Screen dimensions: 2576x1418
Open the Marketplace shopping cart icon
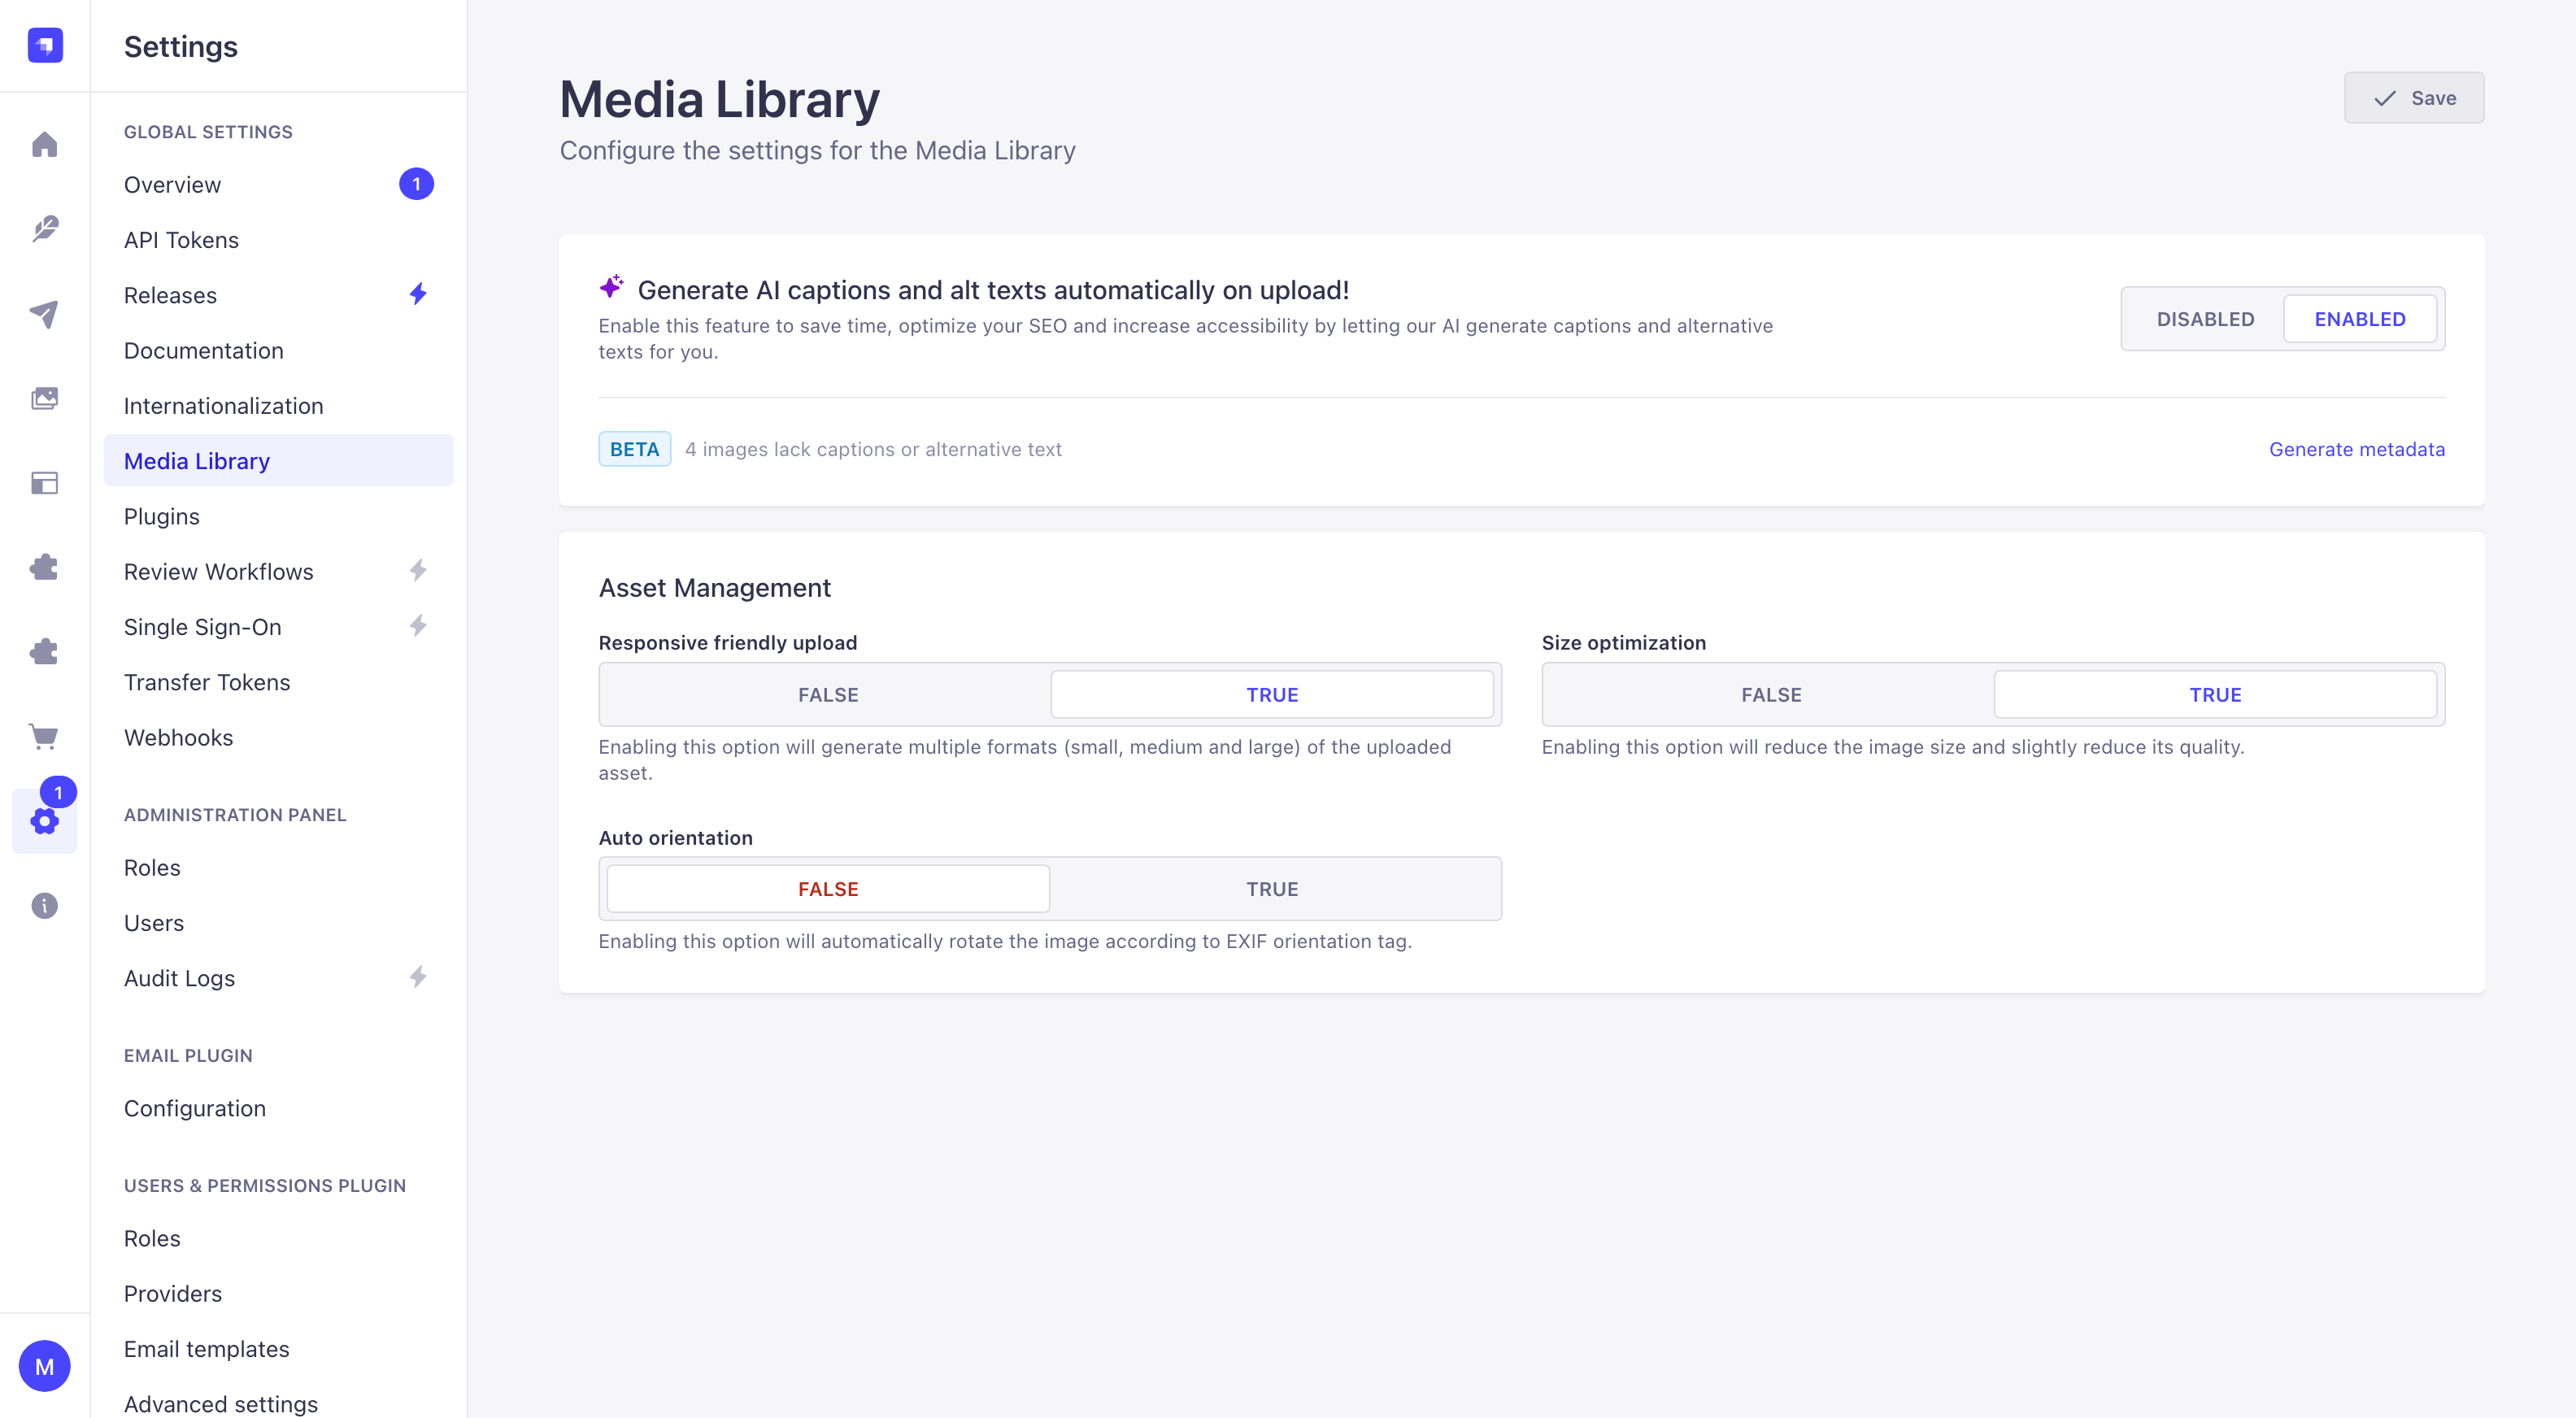pos(45,737)
